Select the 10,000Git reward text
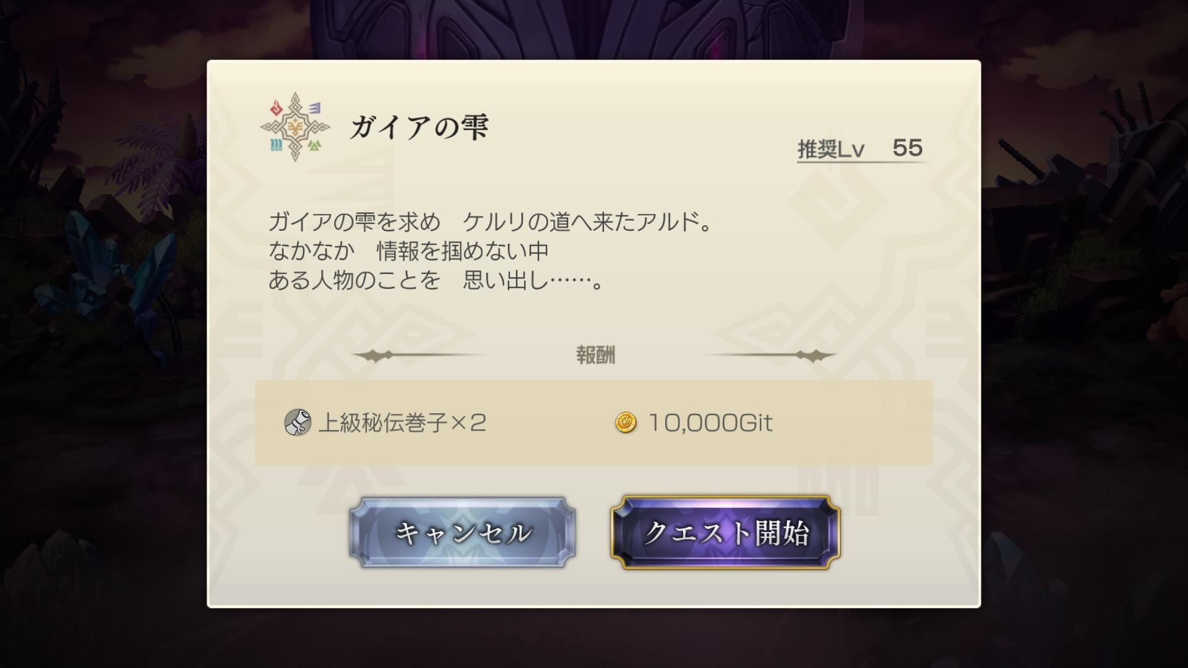Image resolution: width=1188 pixels, height=668 pixels. [x=710, y=423]
